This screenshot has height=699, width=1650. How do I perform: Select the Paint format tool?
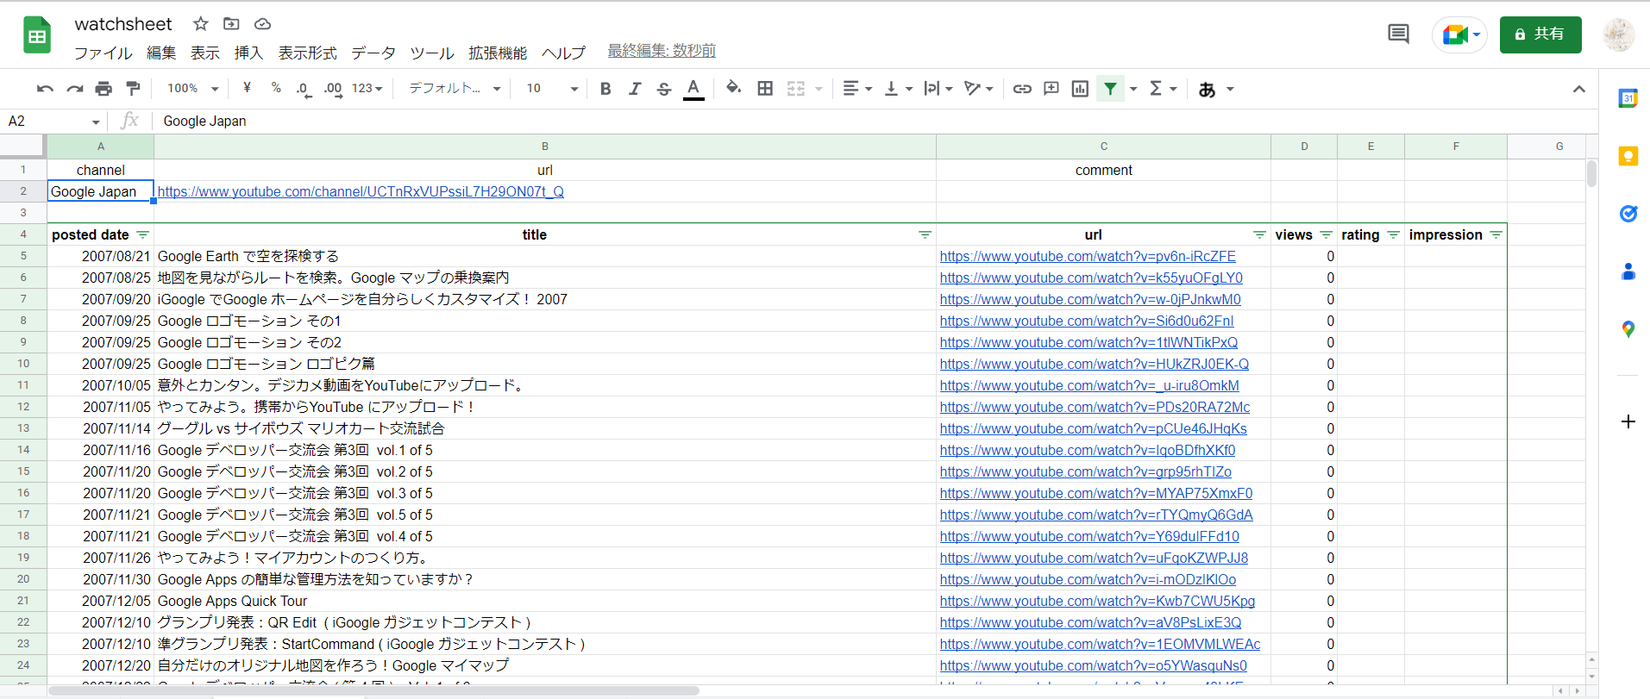coord(133,89)
